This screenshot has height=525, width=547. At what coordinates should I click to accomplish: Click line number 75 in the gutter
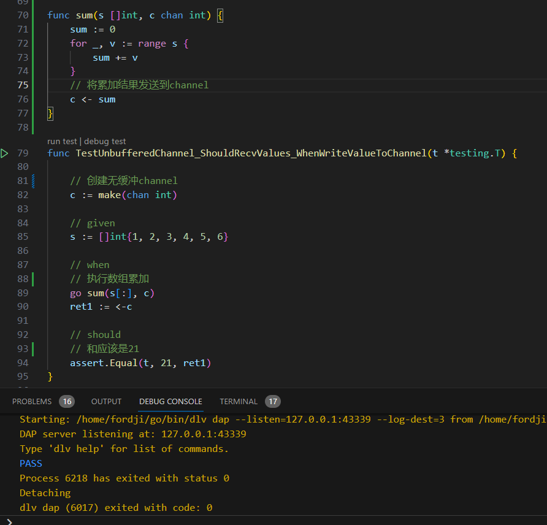[23, 85]
